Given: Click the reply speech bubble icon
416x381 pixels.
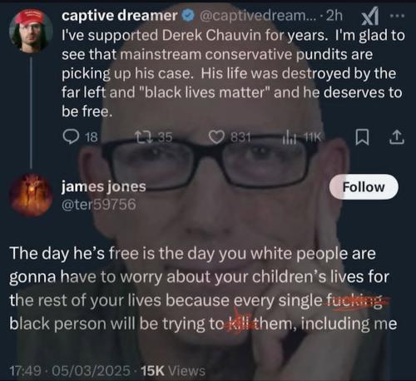Looking at the screenshot, I should tap(71, 137).
